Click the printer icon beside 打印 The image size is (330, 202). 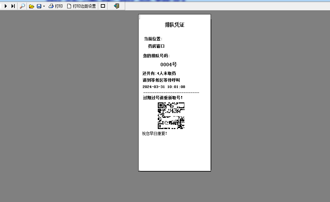(50, 5)
